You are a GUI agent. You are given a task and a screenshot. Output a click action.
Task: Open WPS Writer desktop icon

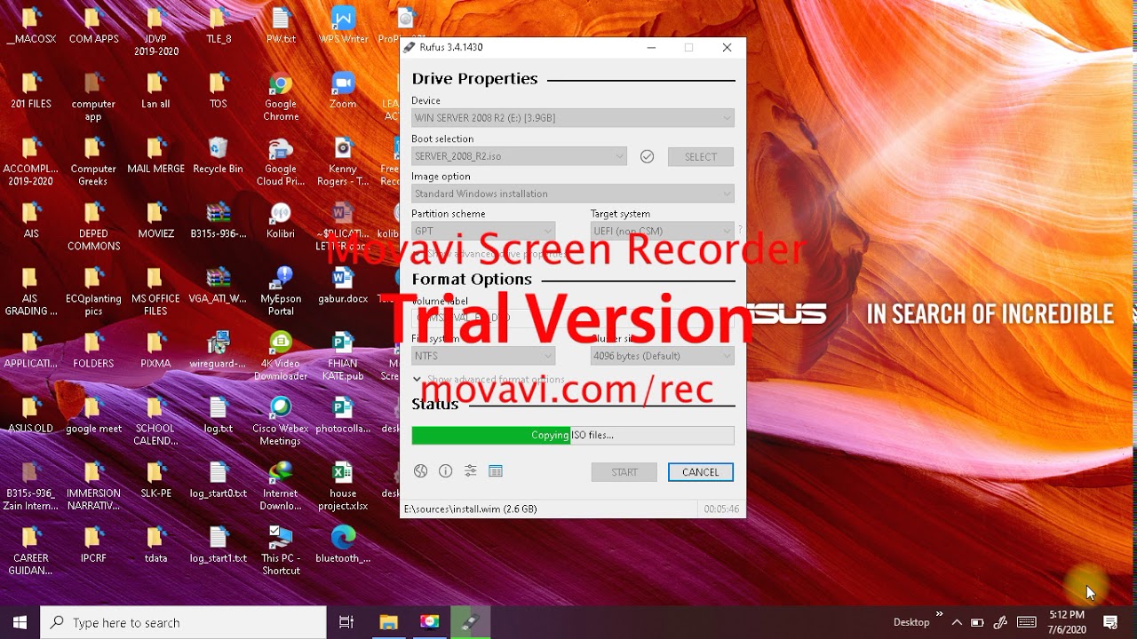[x=343, y=27]
